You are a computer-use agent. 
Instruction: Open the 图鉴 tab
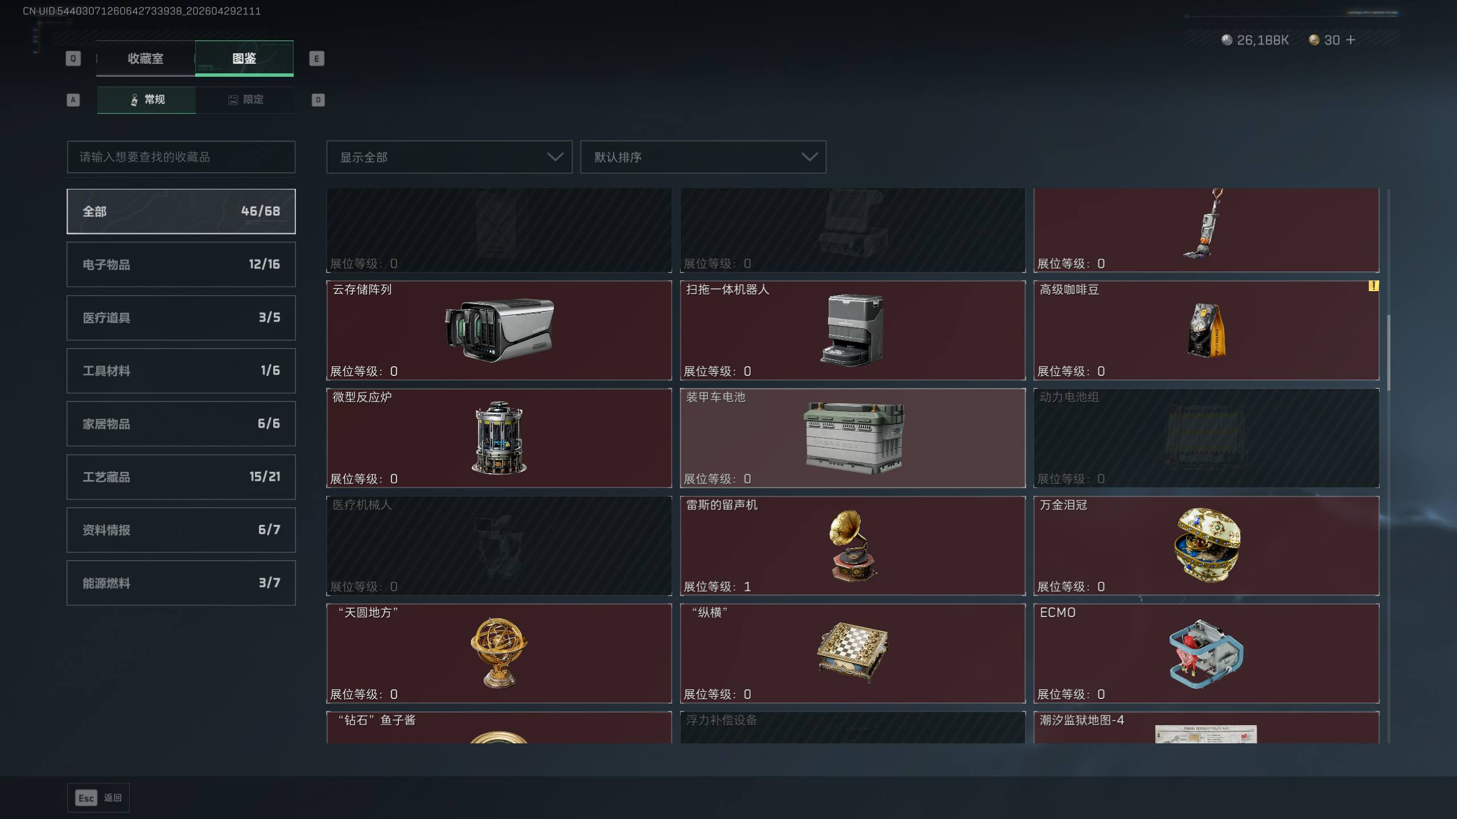coord(244,59)
